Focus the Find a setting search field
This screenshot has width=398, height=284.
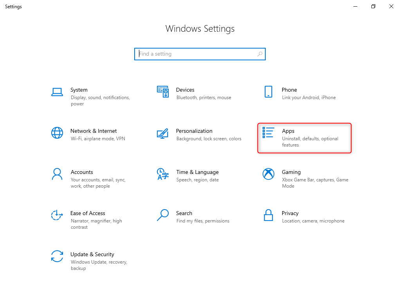point(200,54)
